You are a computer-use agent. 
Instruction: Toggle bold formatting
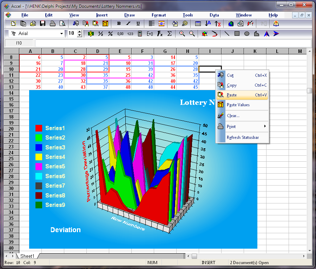coord(119,23)
